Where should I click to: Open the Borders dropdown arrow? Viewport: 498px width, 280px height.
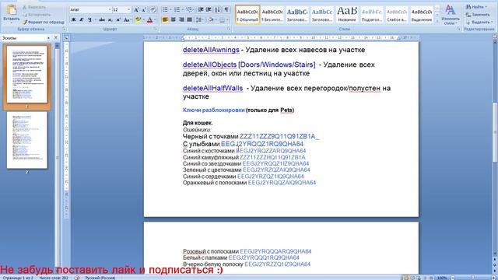click(x=227, y=19)
